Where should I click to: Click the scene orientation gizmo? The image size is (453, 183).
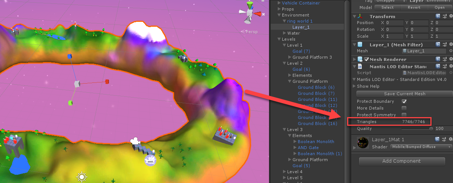pyautogui.click(x=249, y=13)
